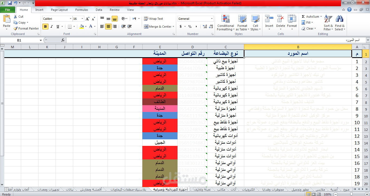
Task: Set Middle Align vertical alignment
Action: click(x=108, y=19)
